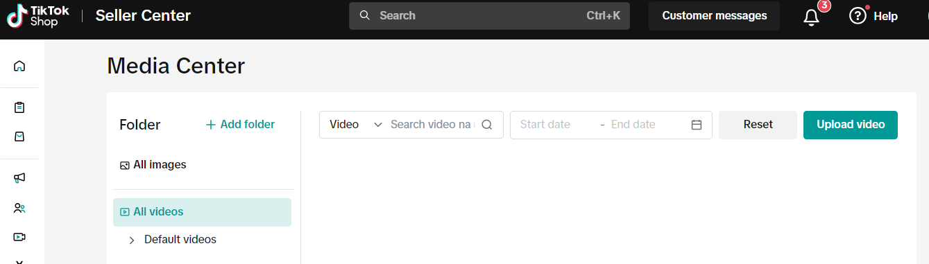This screenshot has height=264, width=929.
Task: Open the calendar icon in the date range
Action: (x=697, y=125)
